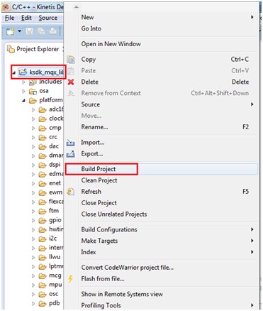Click the dspi folder icon
The image size is (263, 311).
pyautogui.click(x=43, y=165)
